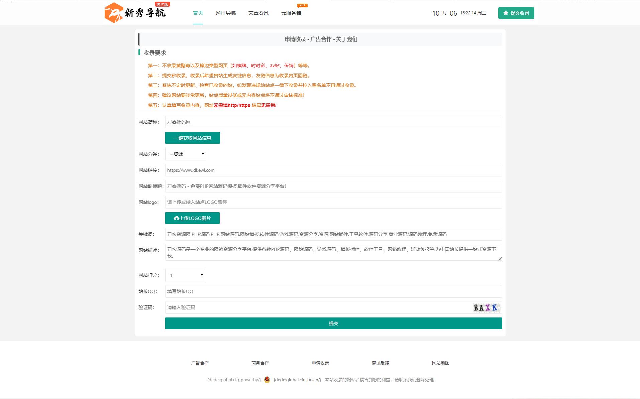Click 一键获取网站信息 button
This screenshot has width=640, height=399.
pos(193,138)
